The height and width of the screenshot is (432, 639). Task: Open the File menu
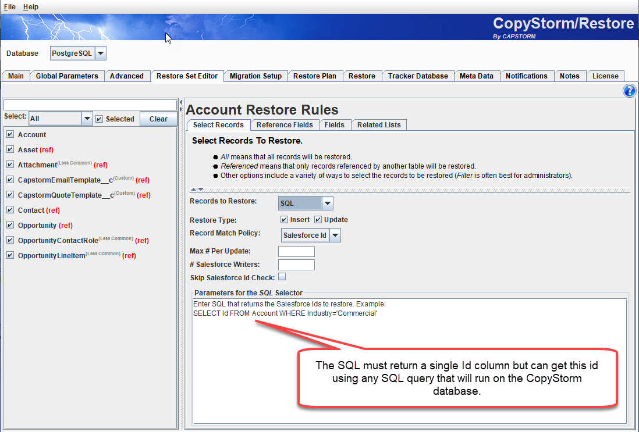[9, 7]
